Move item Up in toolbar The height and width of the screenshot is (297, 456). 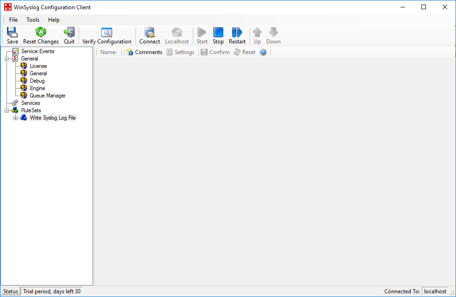point(257,36)
